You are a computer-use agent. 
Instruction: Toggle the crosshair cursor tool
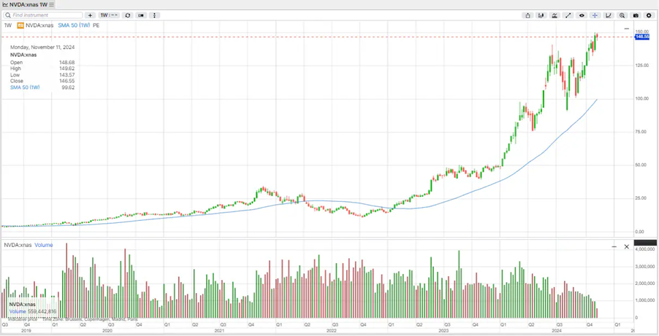click(595, 15)
